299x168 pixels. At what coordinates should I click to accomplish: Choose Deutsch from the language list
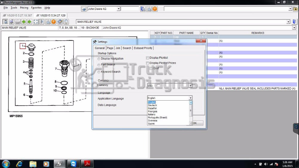[x=152, y=105]
